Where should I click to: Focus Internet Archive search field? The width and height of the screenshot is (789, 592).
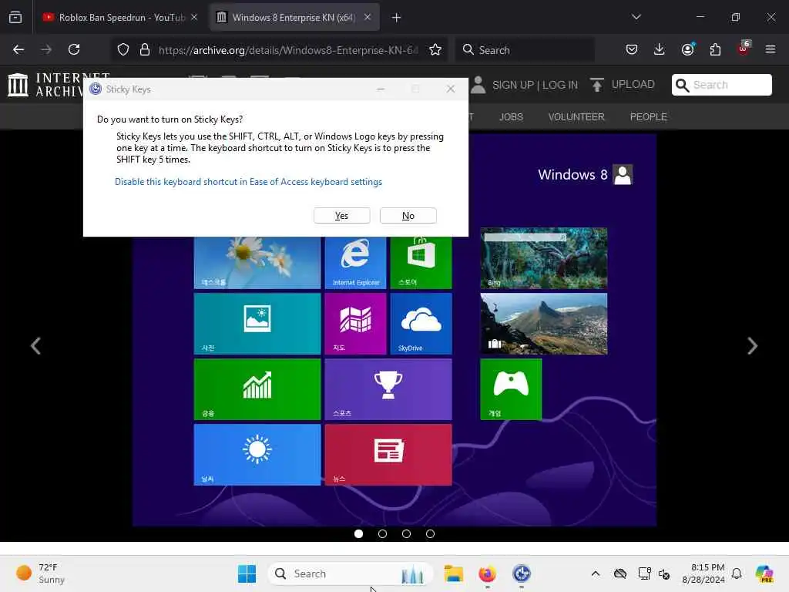[x=721, y=85]
